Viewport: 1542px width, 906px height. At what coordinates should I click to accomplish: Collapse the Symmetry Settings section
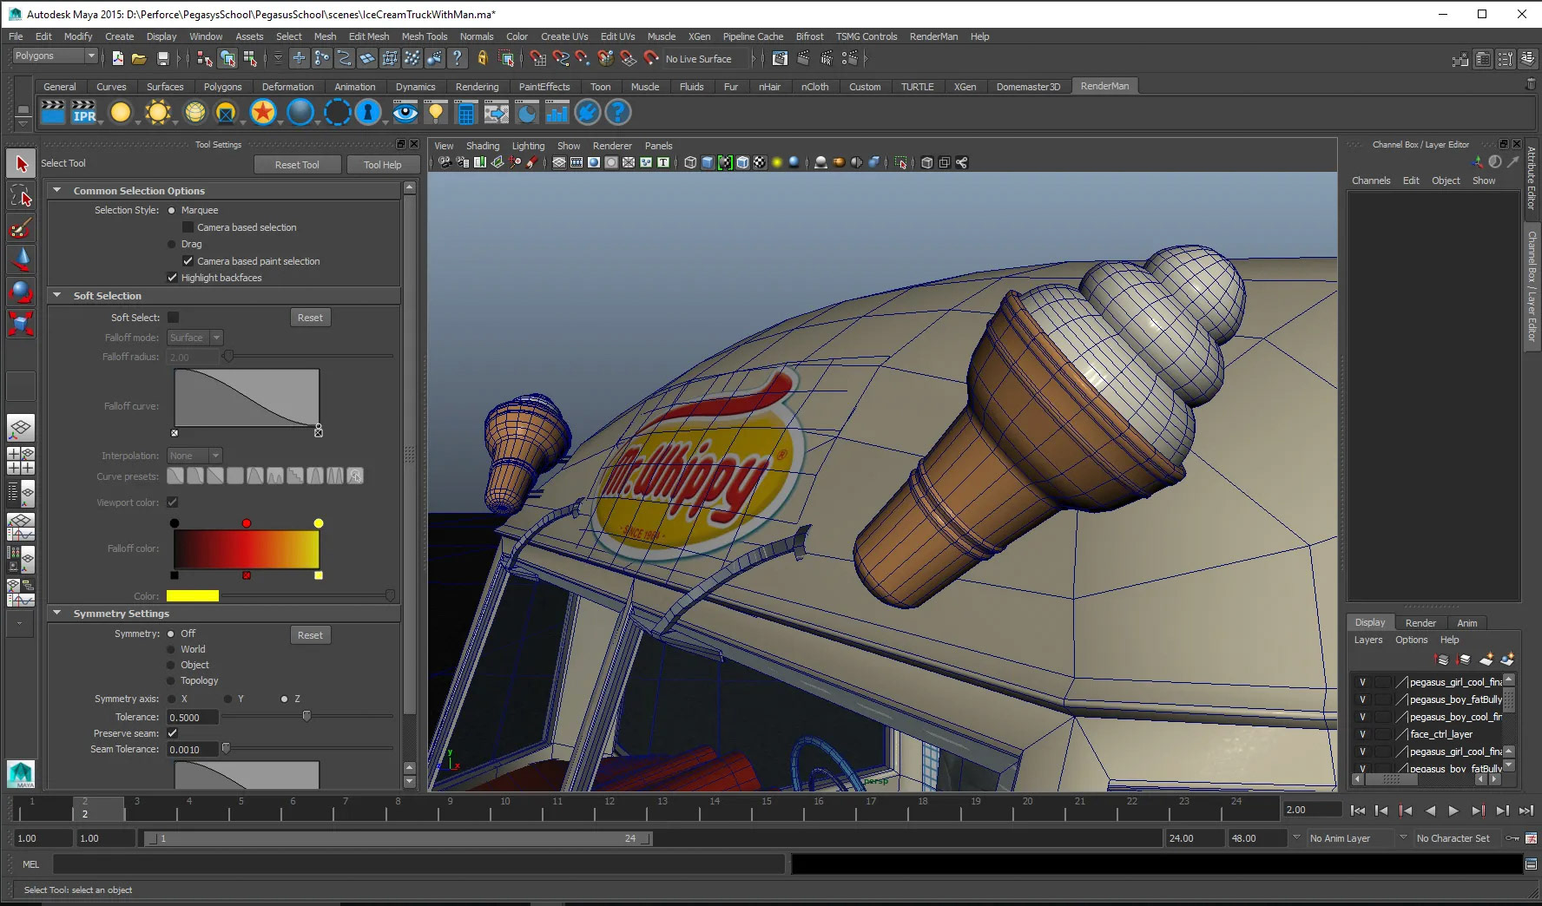[x=57, y=614]
